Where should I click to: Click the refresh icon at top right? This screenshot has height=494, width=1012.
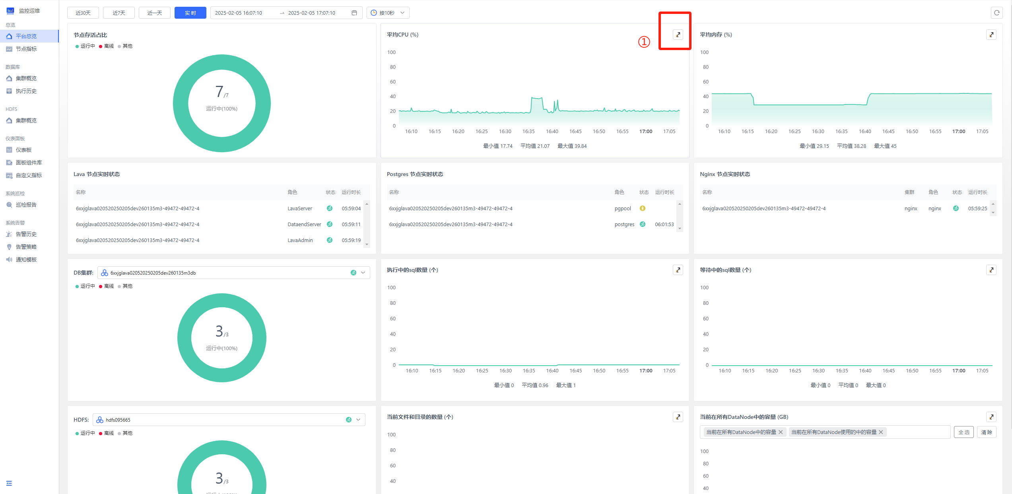(x=996, y=13)
